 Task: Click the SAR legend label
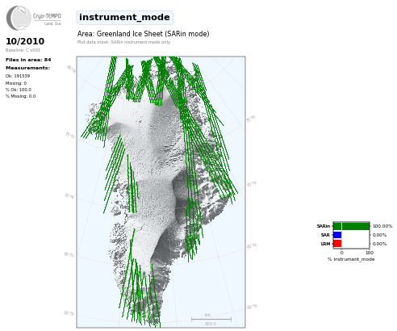coord(325,235)
